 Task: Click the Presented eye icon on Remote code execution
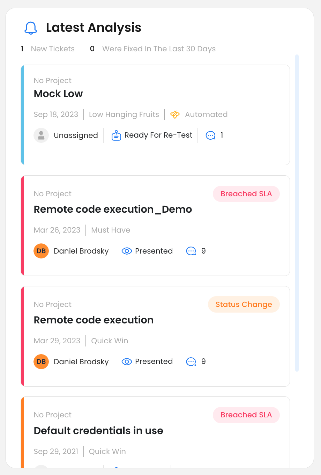[127, 362]
